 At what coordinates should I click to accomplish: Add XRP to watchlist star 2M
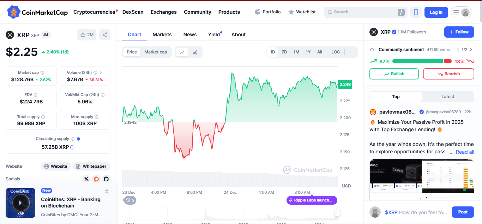tap(87, 35)
